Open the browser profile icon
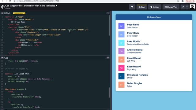 [183, 1]
